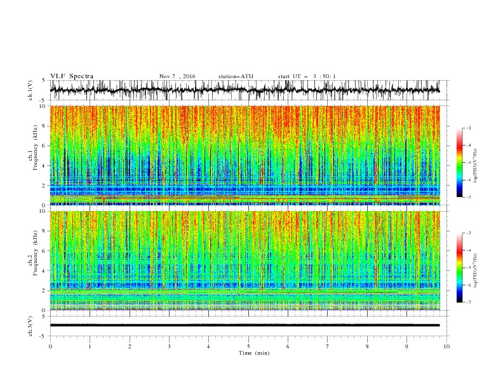
Task: Click the "6" tick on the time axis
Action: coord(288,346)
